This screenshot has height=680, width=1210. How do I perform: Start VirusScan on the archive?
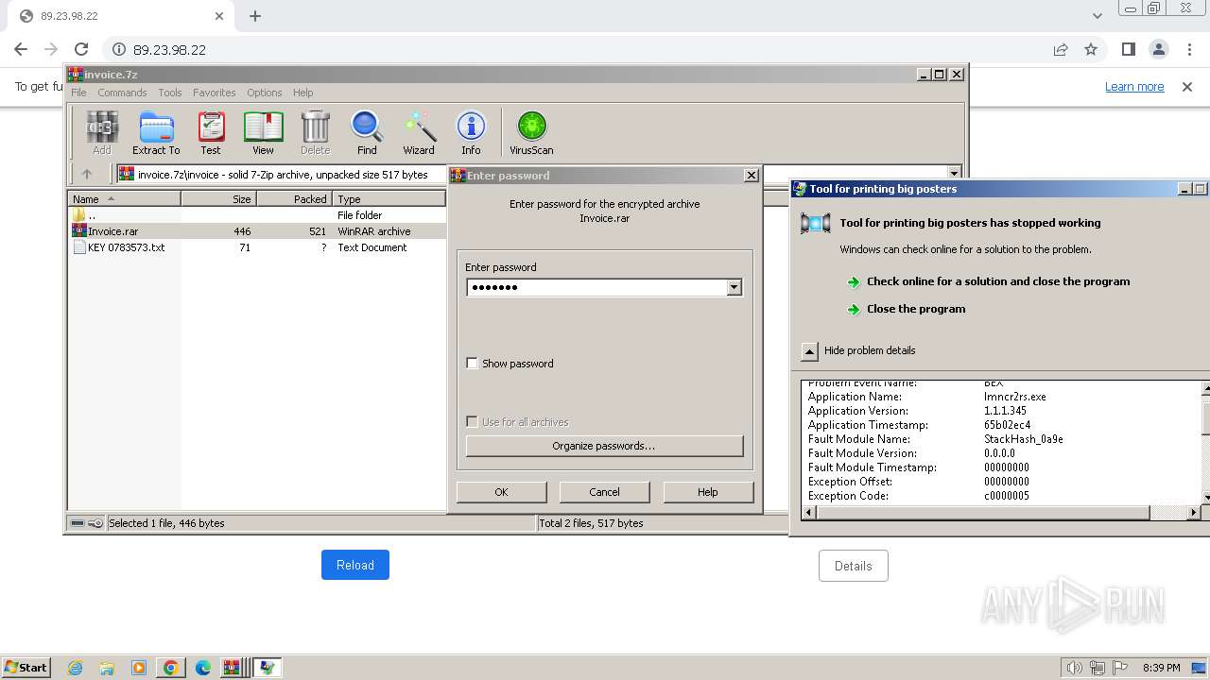click(531, 132)
